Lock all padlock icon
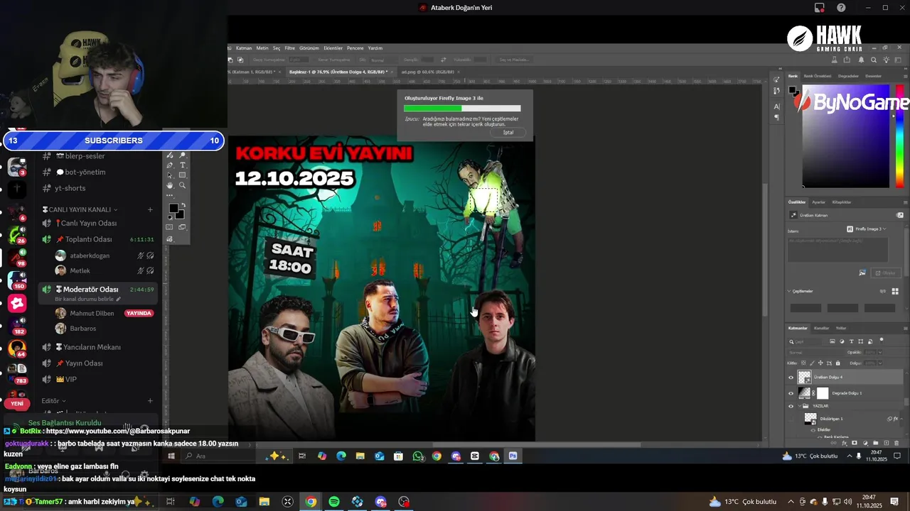910x511 pixels. click(837, 363)
